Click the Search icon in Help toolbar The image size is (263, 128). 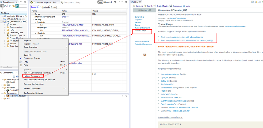(x=145, y=6)
